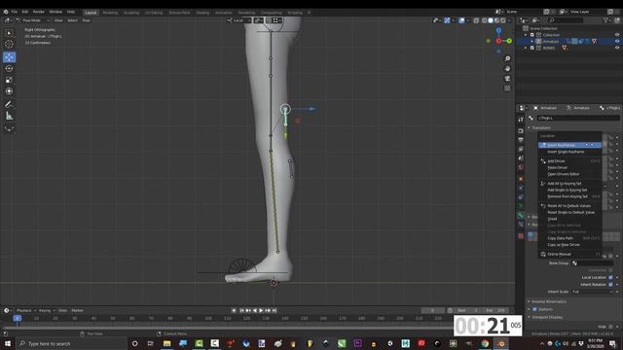Toggle X-ray display in viewport header
623x350 pixels.
[x=476, y=20]
